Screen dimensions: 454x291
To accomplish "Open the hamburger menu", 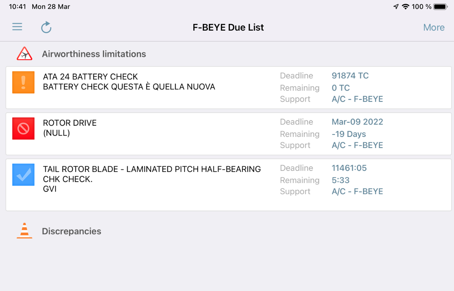I will click(17, 27).
